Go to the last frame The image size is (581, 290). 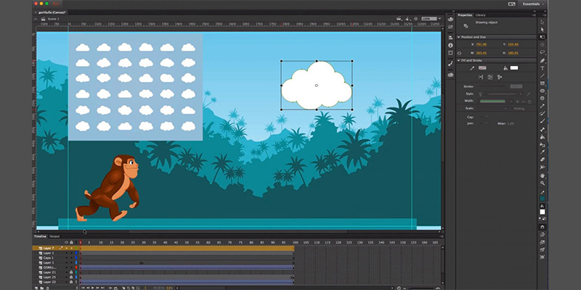pyautogui.click(x=102, y=288)
